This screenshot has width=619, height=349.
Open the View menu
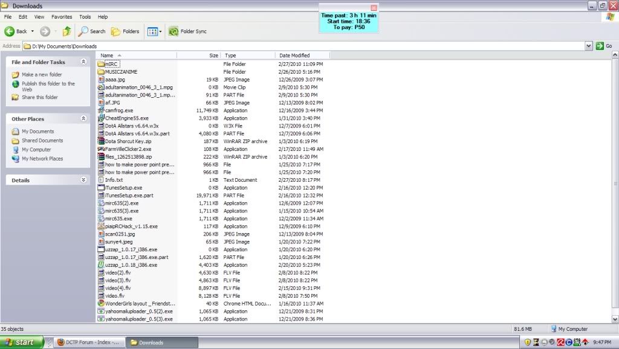(39, 17)
